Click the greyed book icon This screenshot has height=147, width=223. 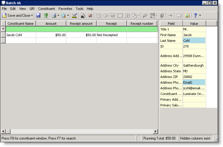coord(162,15)
